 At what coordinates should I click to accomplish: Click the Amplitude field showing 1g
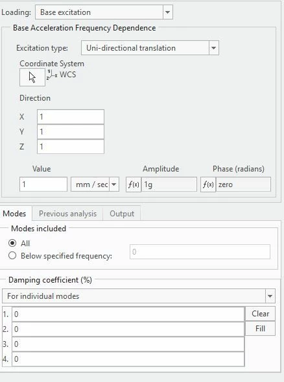pos(169,185)
